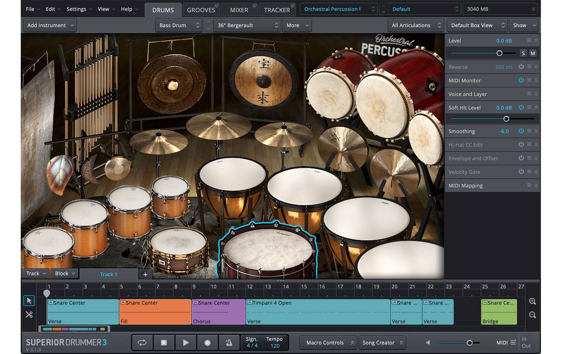Click the speaker volume icon
The width and height of the screenshot is (562, 354).
click(428, 342)
